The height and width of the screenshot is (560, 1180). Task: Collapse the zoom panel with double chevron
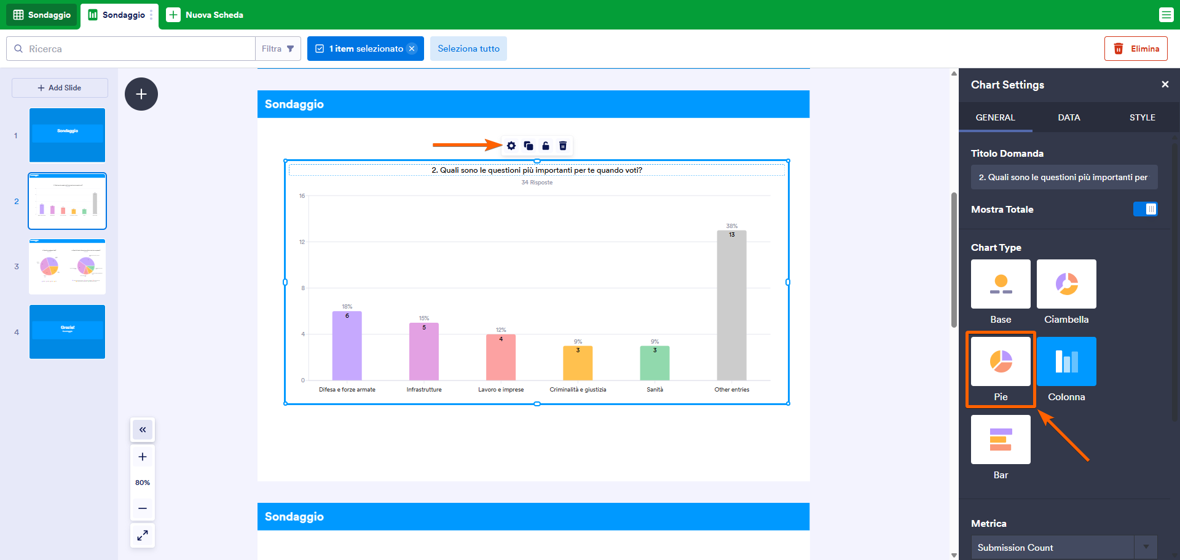143,430
